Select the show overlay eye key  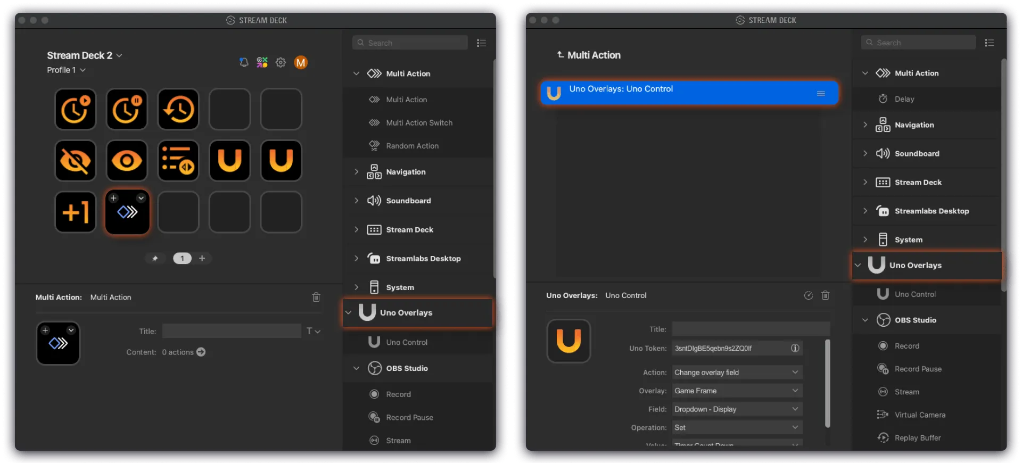[127, 161]
